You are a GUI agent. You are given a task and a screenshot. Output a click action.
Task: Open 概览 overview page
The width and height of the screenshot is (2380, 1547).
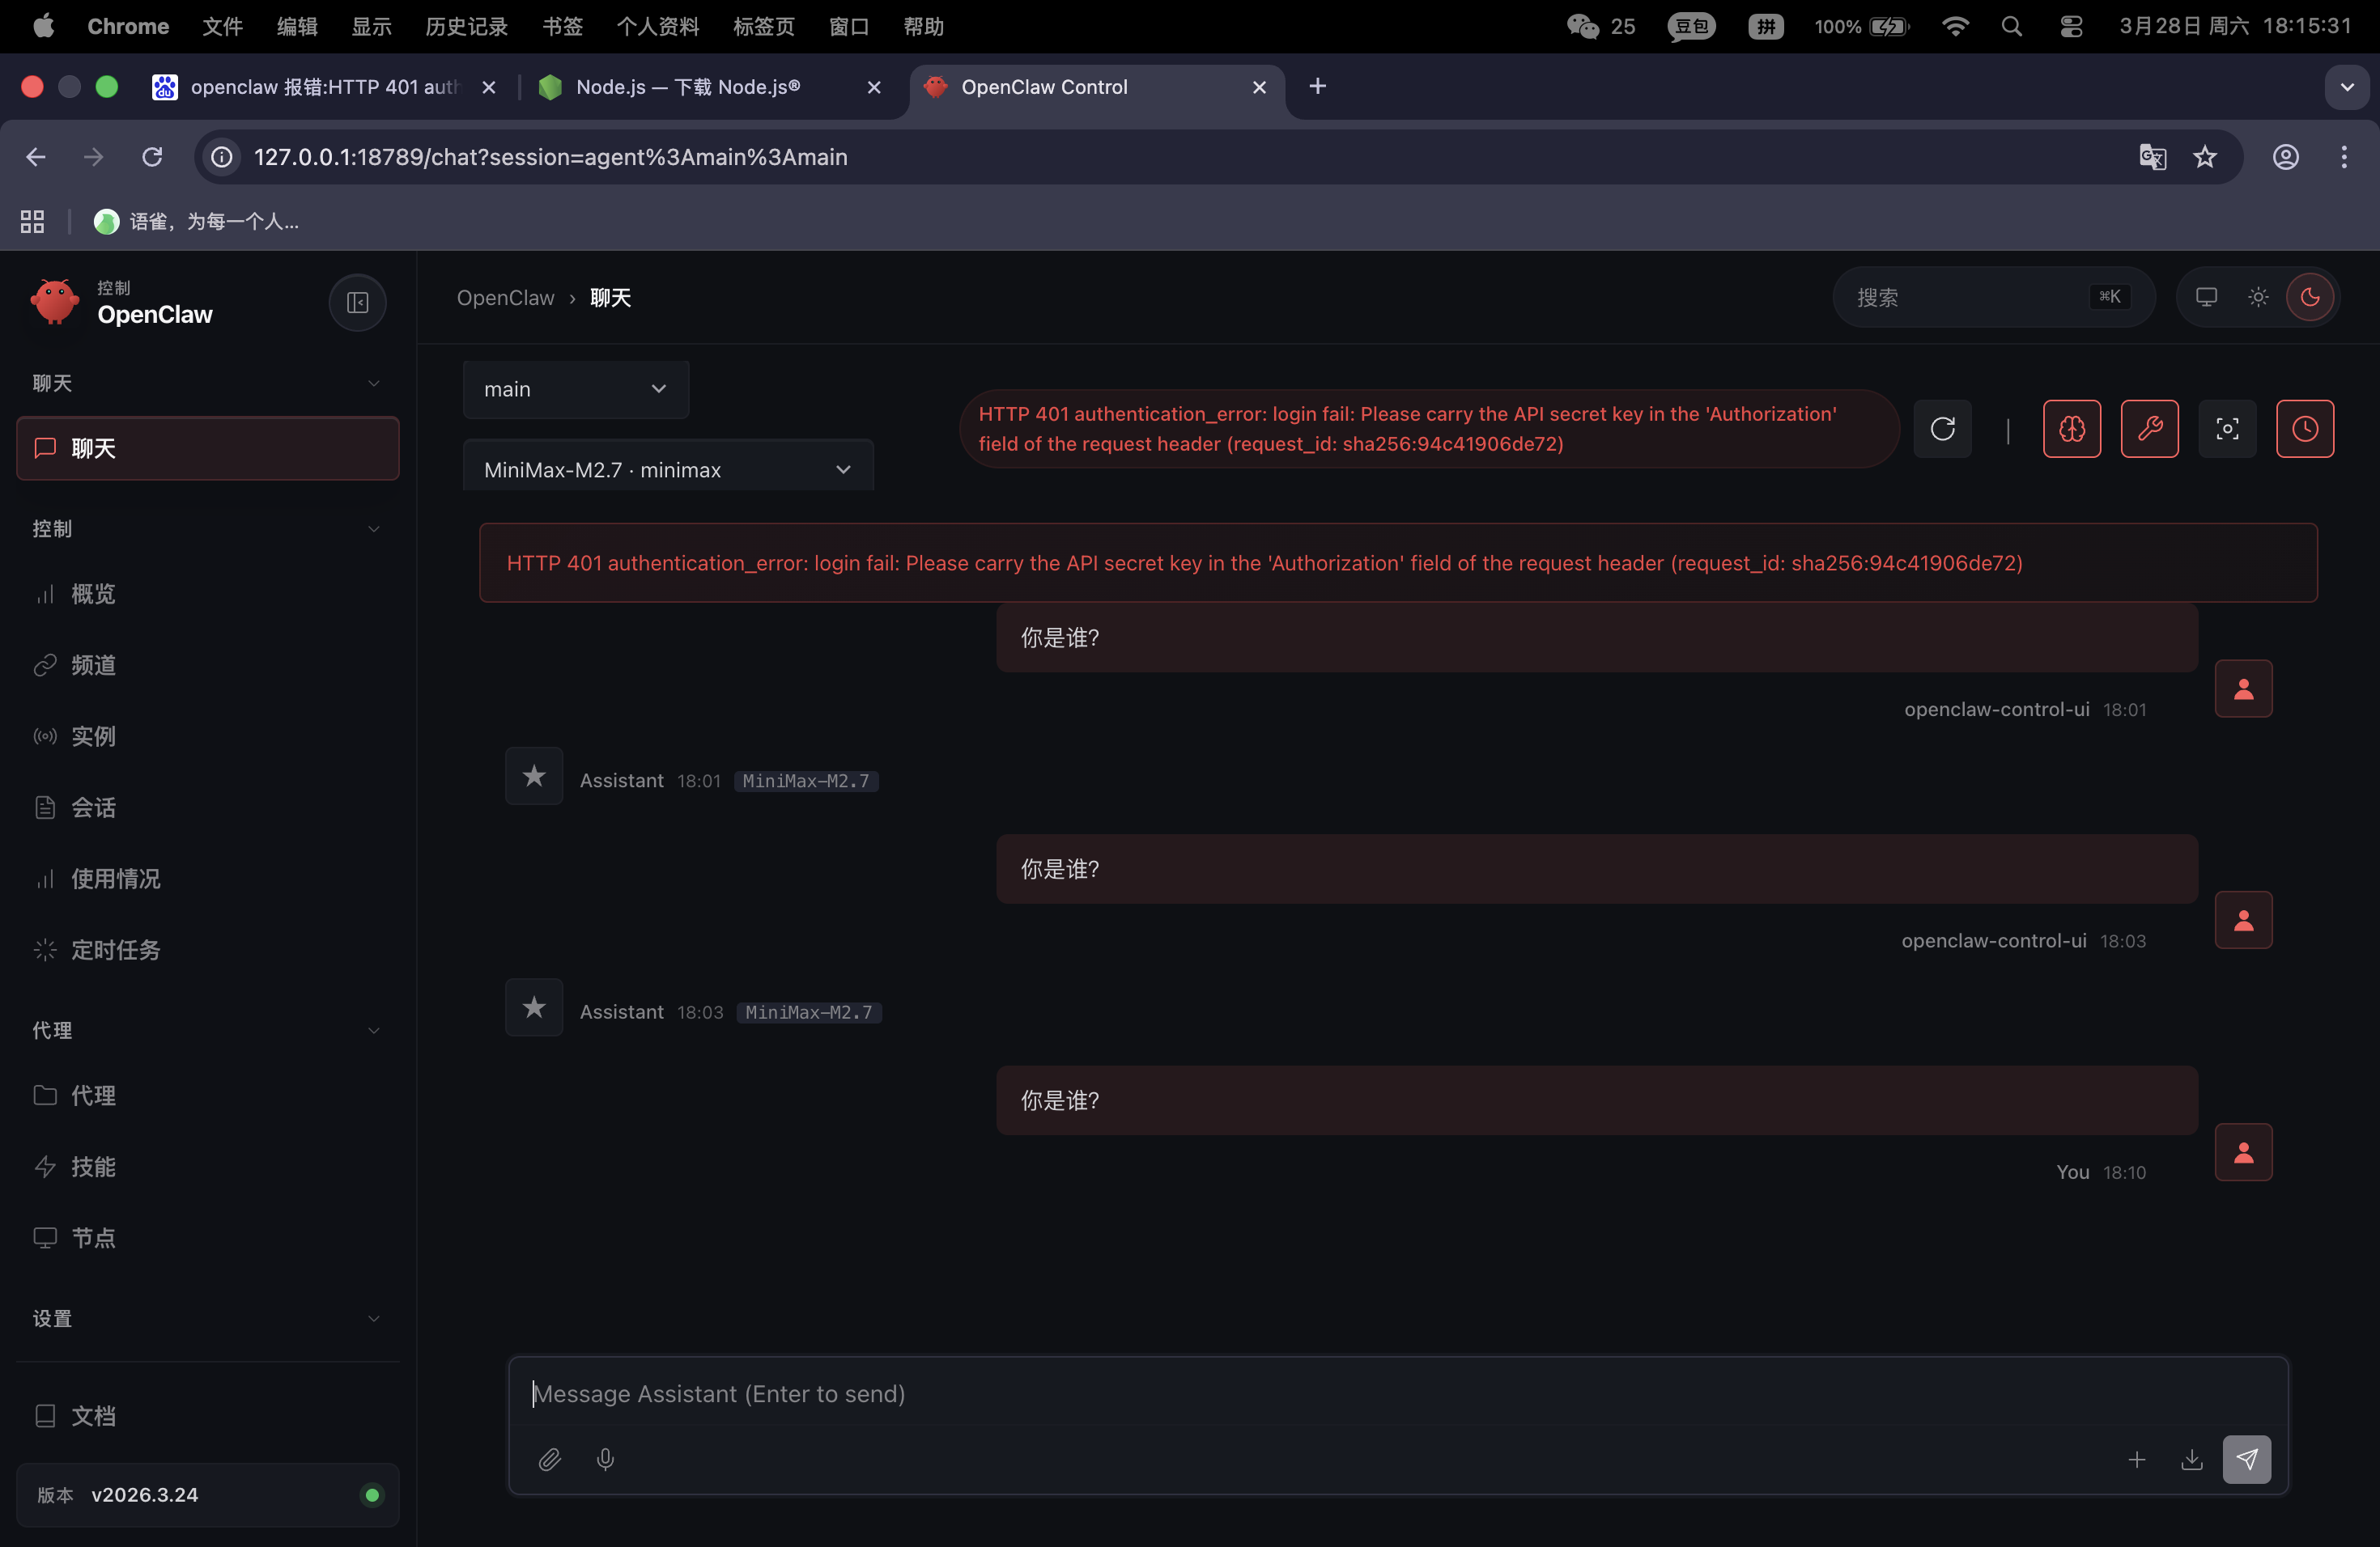point(207,594)
